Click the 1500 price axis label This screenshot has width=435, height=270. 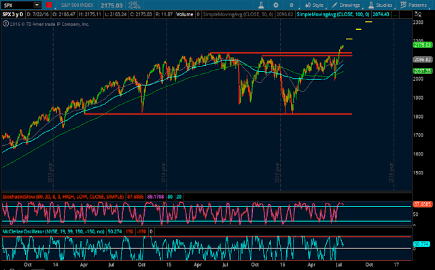click(418, 173)
